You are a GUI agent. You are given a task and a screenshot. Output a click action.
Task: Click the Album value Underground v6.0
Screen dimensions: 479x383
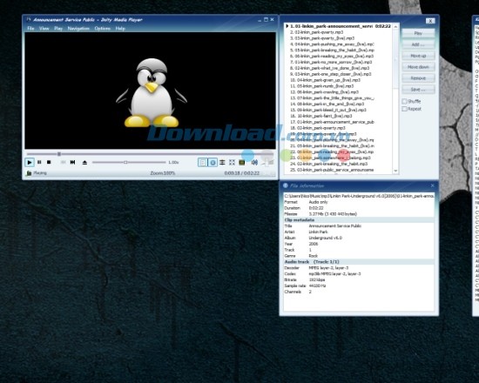326,238
